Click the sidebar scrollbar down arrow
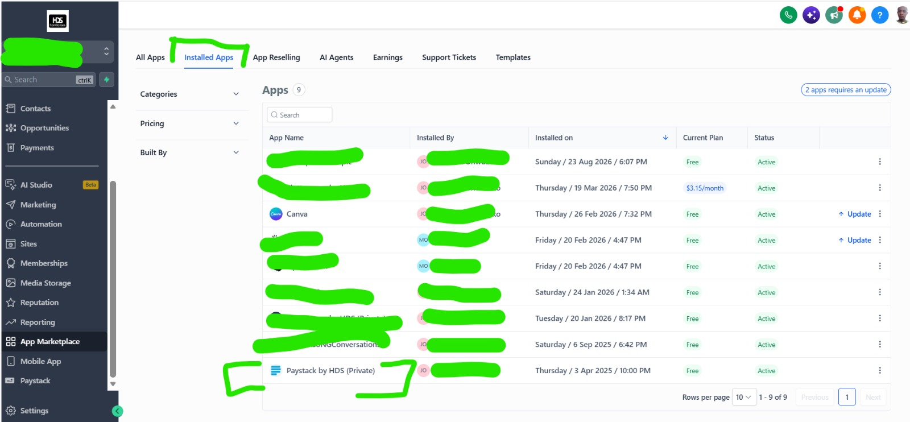This screenshot has height=422, width=910. coord(113,384)
